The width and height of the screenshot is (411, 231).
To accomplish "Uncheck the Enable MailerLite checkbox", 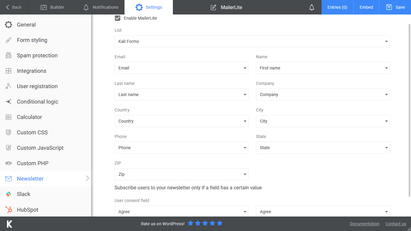I will [x=118, y=18].
